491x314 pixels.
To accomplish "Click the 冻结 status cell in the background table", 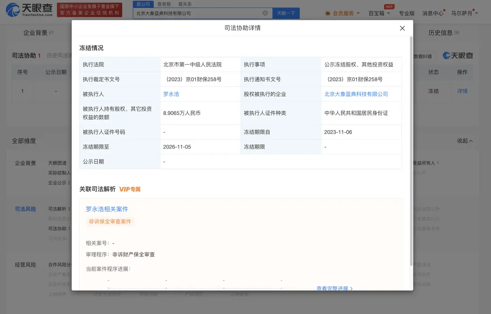I will pos(433,91).
